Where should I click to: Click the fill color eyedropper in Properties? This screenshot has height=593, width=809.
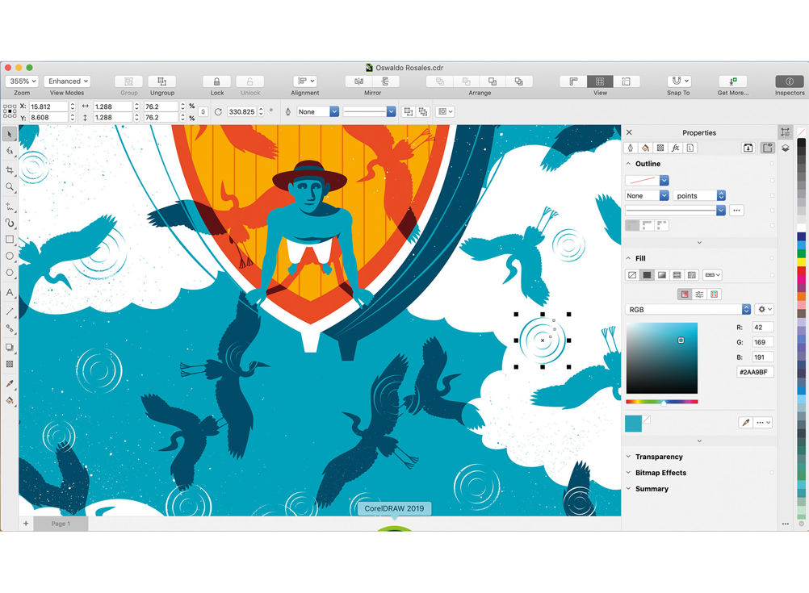745,422
